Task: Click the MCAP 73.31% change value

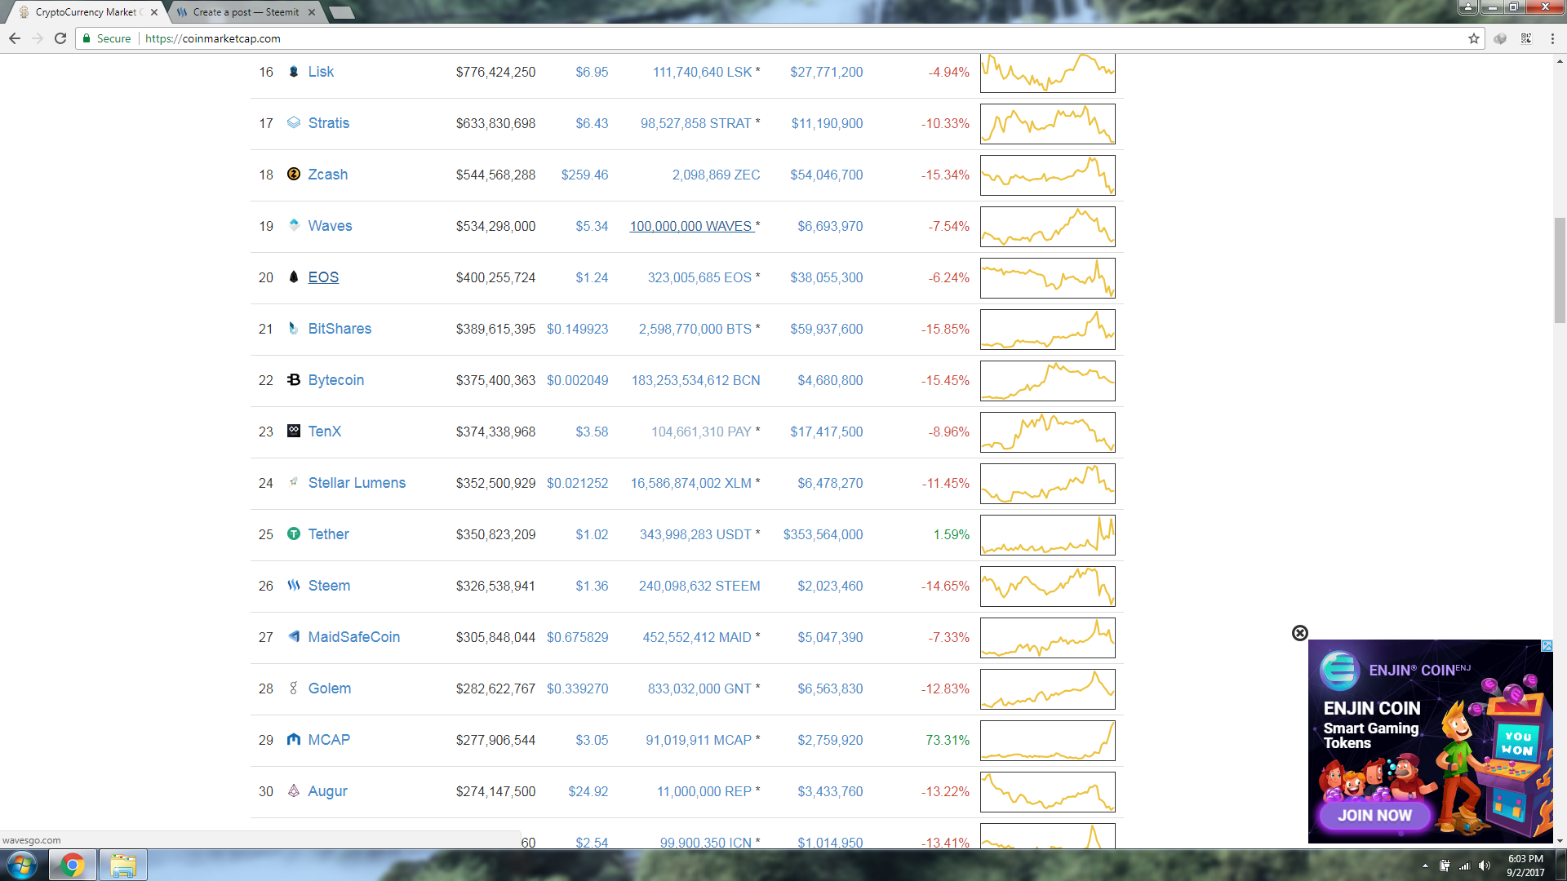Action: [x=948, y=740]
